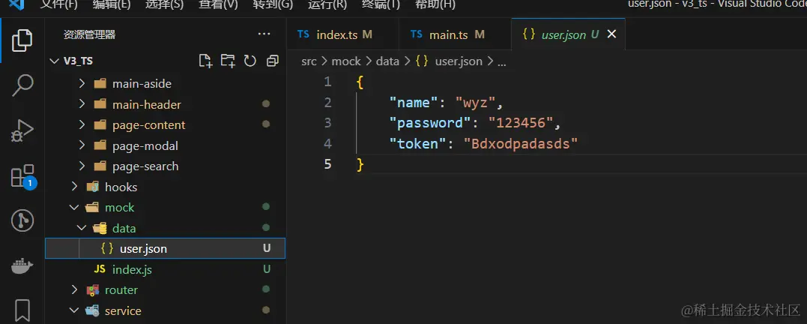Click New Folder icon in explorer header
This screenshot has height=324, width=807.
[x=227, y=61]
